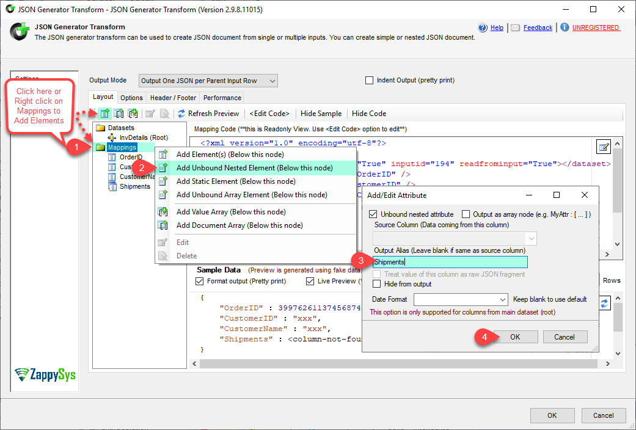Click the main window OK button
This screenshot has width=636, height=430.
552,415
